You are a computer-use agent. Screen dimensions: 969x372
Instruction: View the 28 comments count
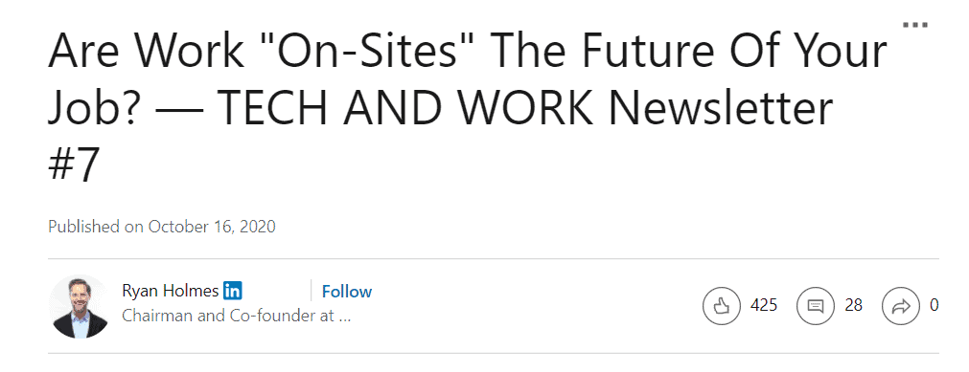(x=853, y=305)
